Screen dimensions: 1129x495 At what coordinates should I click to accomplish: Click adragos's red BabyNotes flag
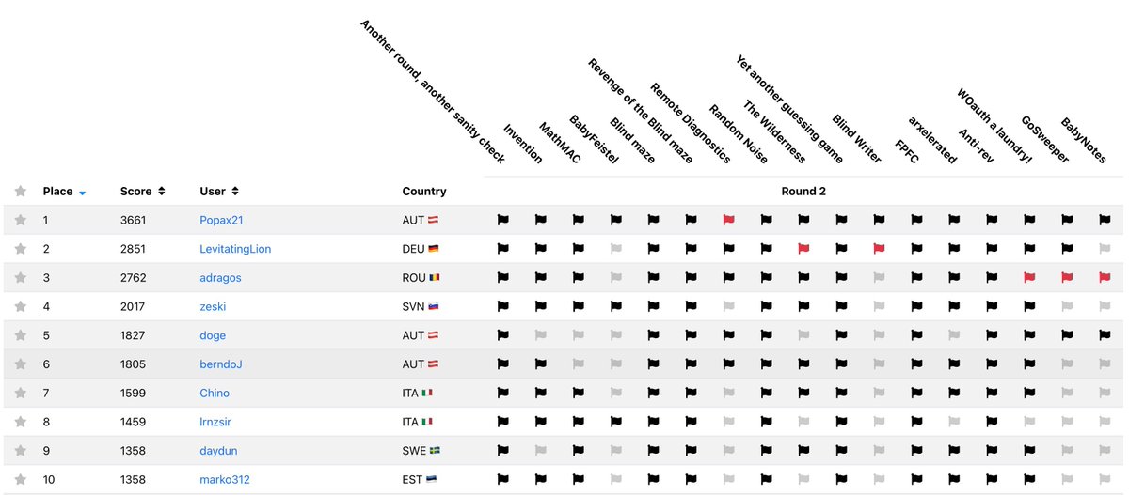coord(1105,278)
